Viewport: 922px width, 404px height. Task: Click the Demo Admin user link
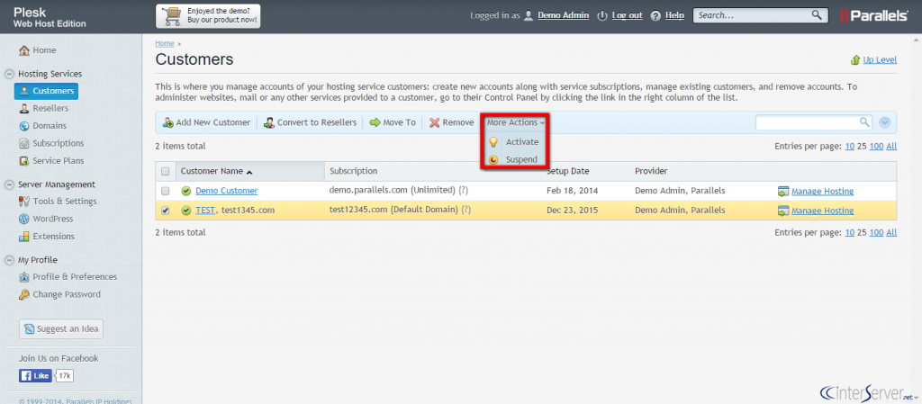click(564, 16)
